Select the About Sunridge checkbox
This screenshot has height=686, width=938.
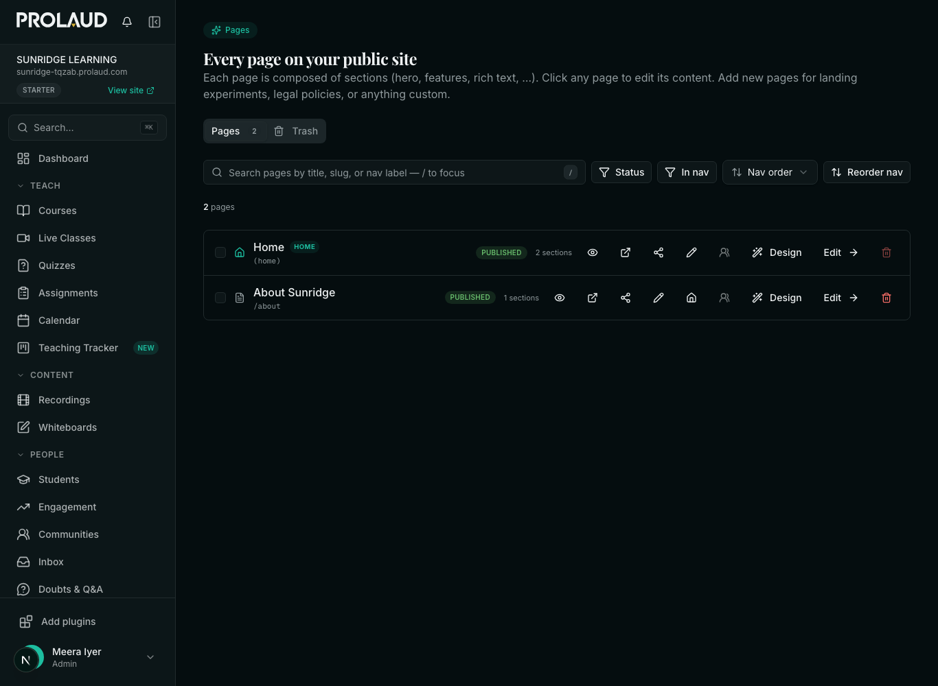pyautogui.click(x=220, y=298)
